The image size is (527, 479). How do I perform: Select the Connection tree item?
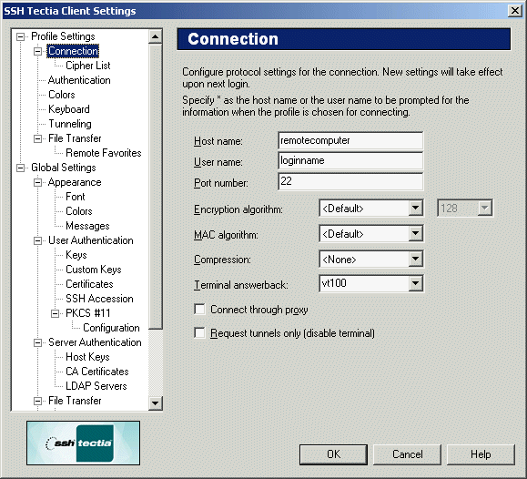tap(73, 51)
